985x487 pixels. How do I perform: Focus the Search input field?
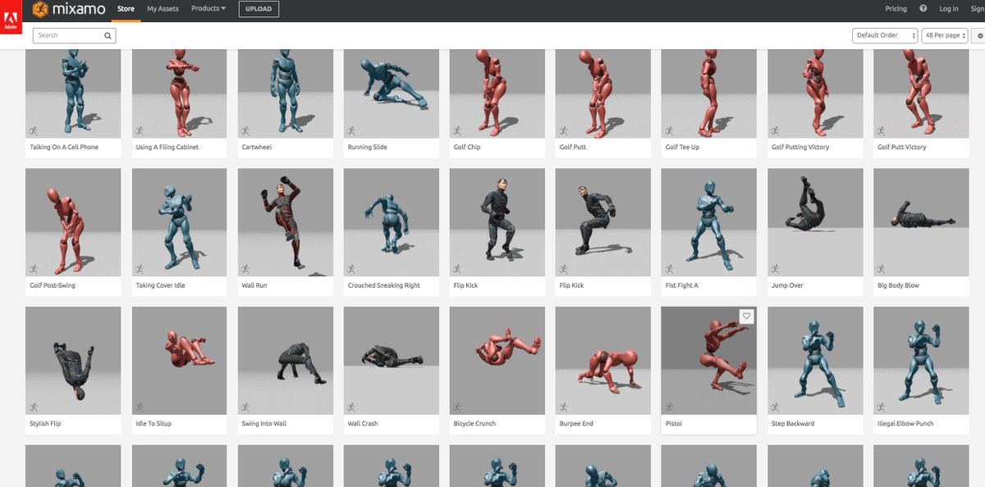74,35
